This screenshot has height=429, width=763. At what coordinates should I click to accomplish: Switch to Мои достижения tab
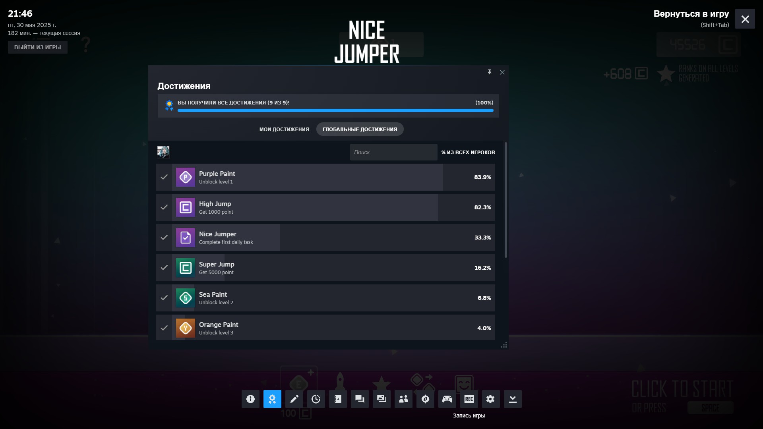(284, 129)
